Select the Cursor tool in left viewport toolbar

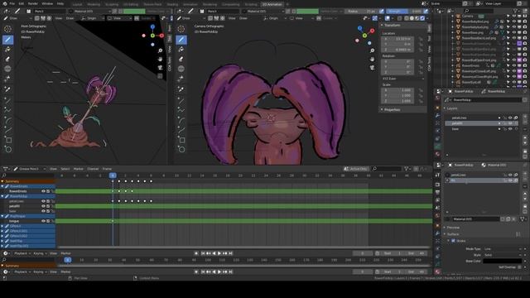click(x=7, y=29)
